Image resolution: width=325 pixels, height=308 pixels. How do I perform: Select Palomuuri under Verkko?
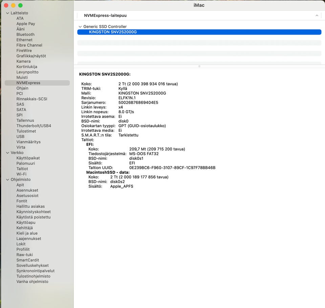(x=26, y=163)
